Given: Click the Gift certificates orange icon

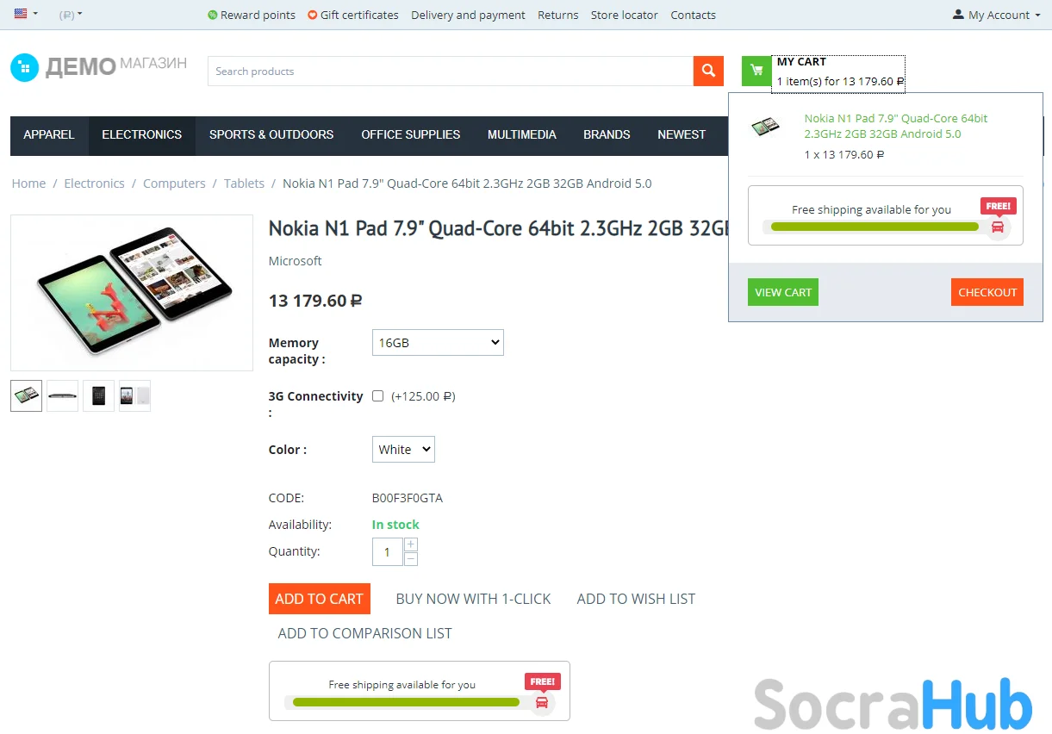Looking at the screenshot, I should [312, 15].
